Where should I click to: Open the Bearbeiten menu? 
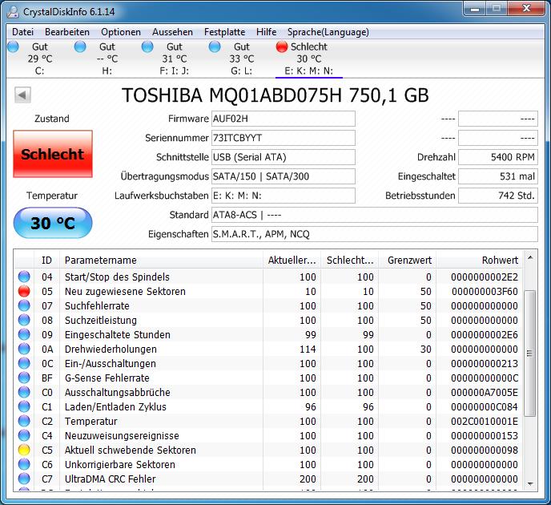(x=67, y=32)
